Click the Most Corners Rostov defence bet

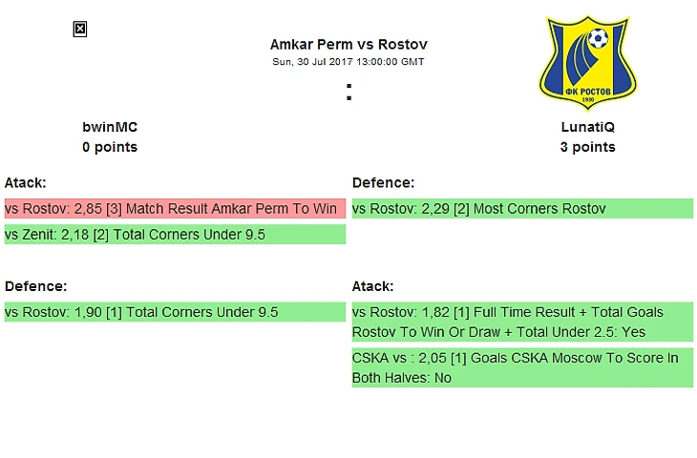click(522, 208)
